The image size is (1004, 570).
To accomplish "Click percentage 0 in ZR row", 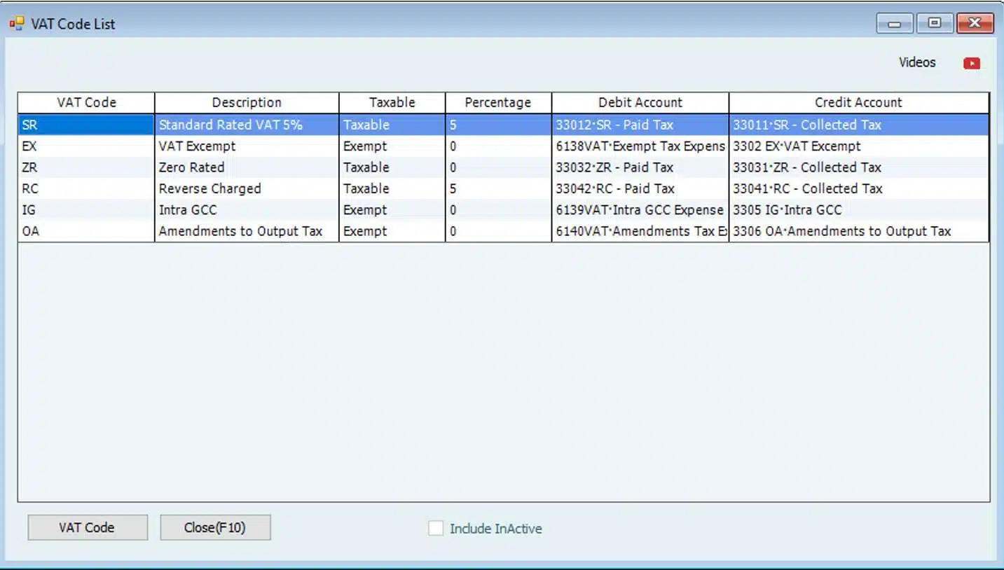I will [498, 167].
